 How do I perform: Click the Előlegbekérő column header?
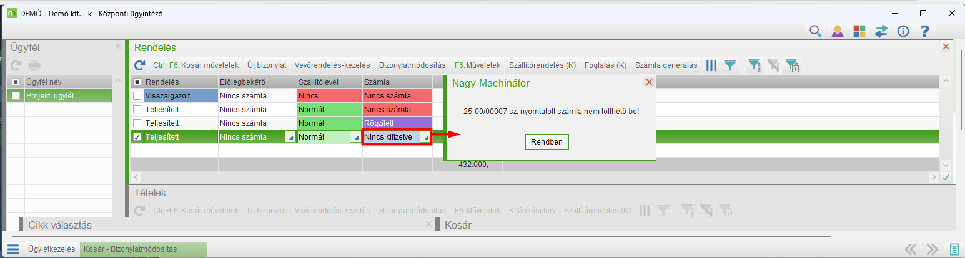pos(257,82)
